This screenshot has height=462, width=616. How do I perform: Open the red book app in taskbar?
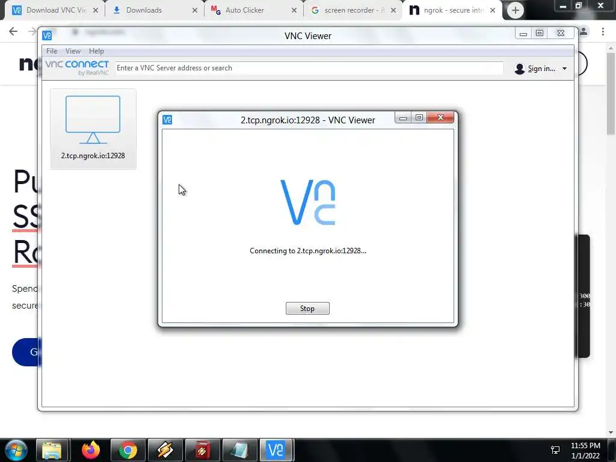202,450
